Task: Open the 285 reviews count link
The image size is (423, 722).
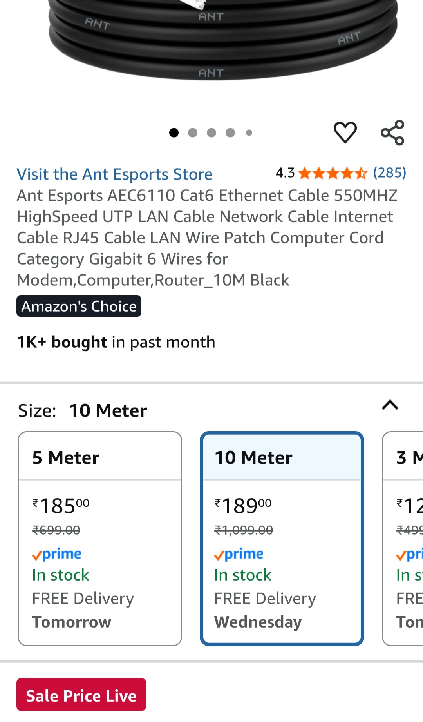Action: point(389,172)
